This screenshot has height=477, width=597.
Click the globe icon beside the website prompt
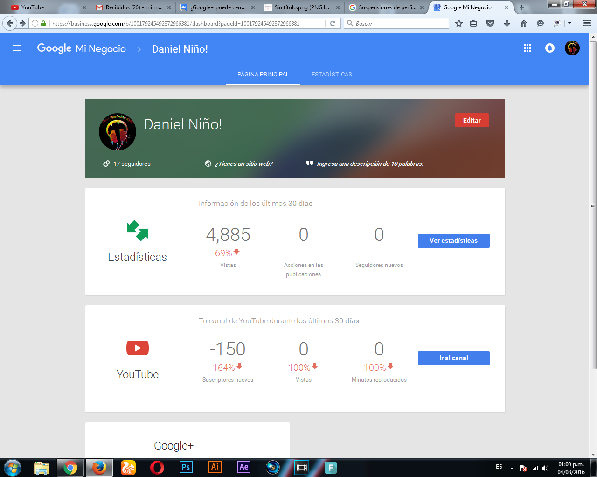[208, 164]
